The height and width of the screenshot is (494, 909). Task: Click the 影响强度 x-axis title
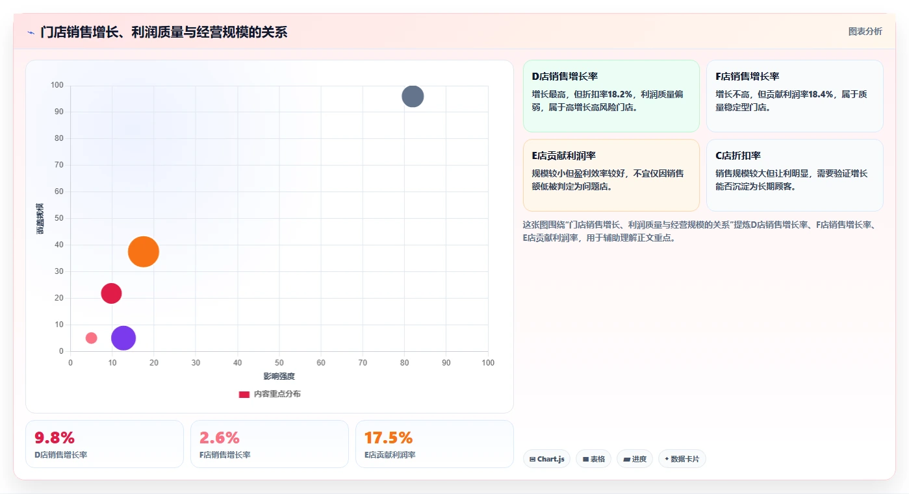click(x=279, y=377)
